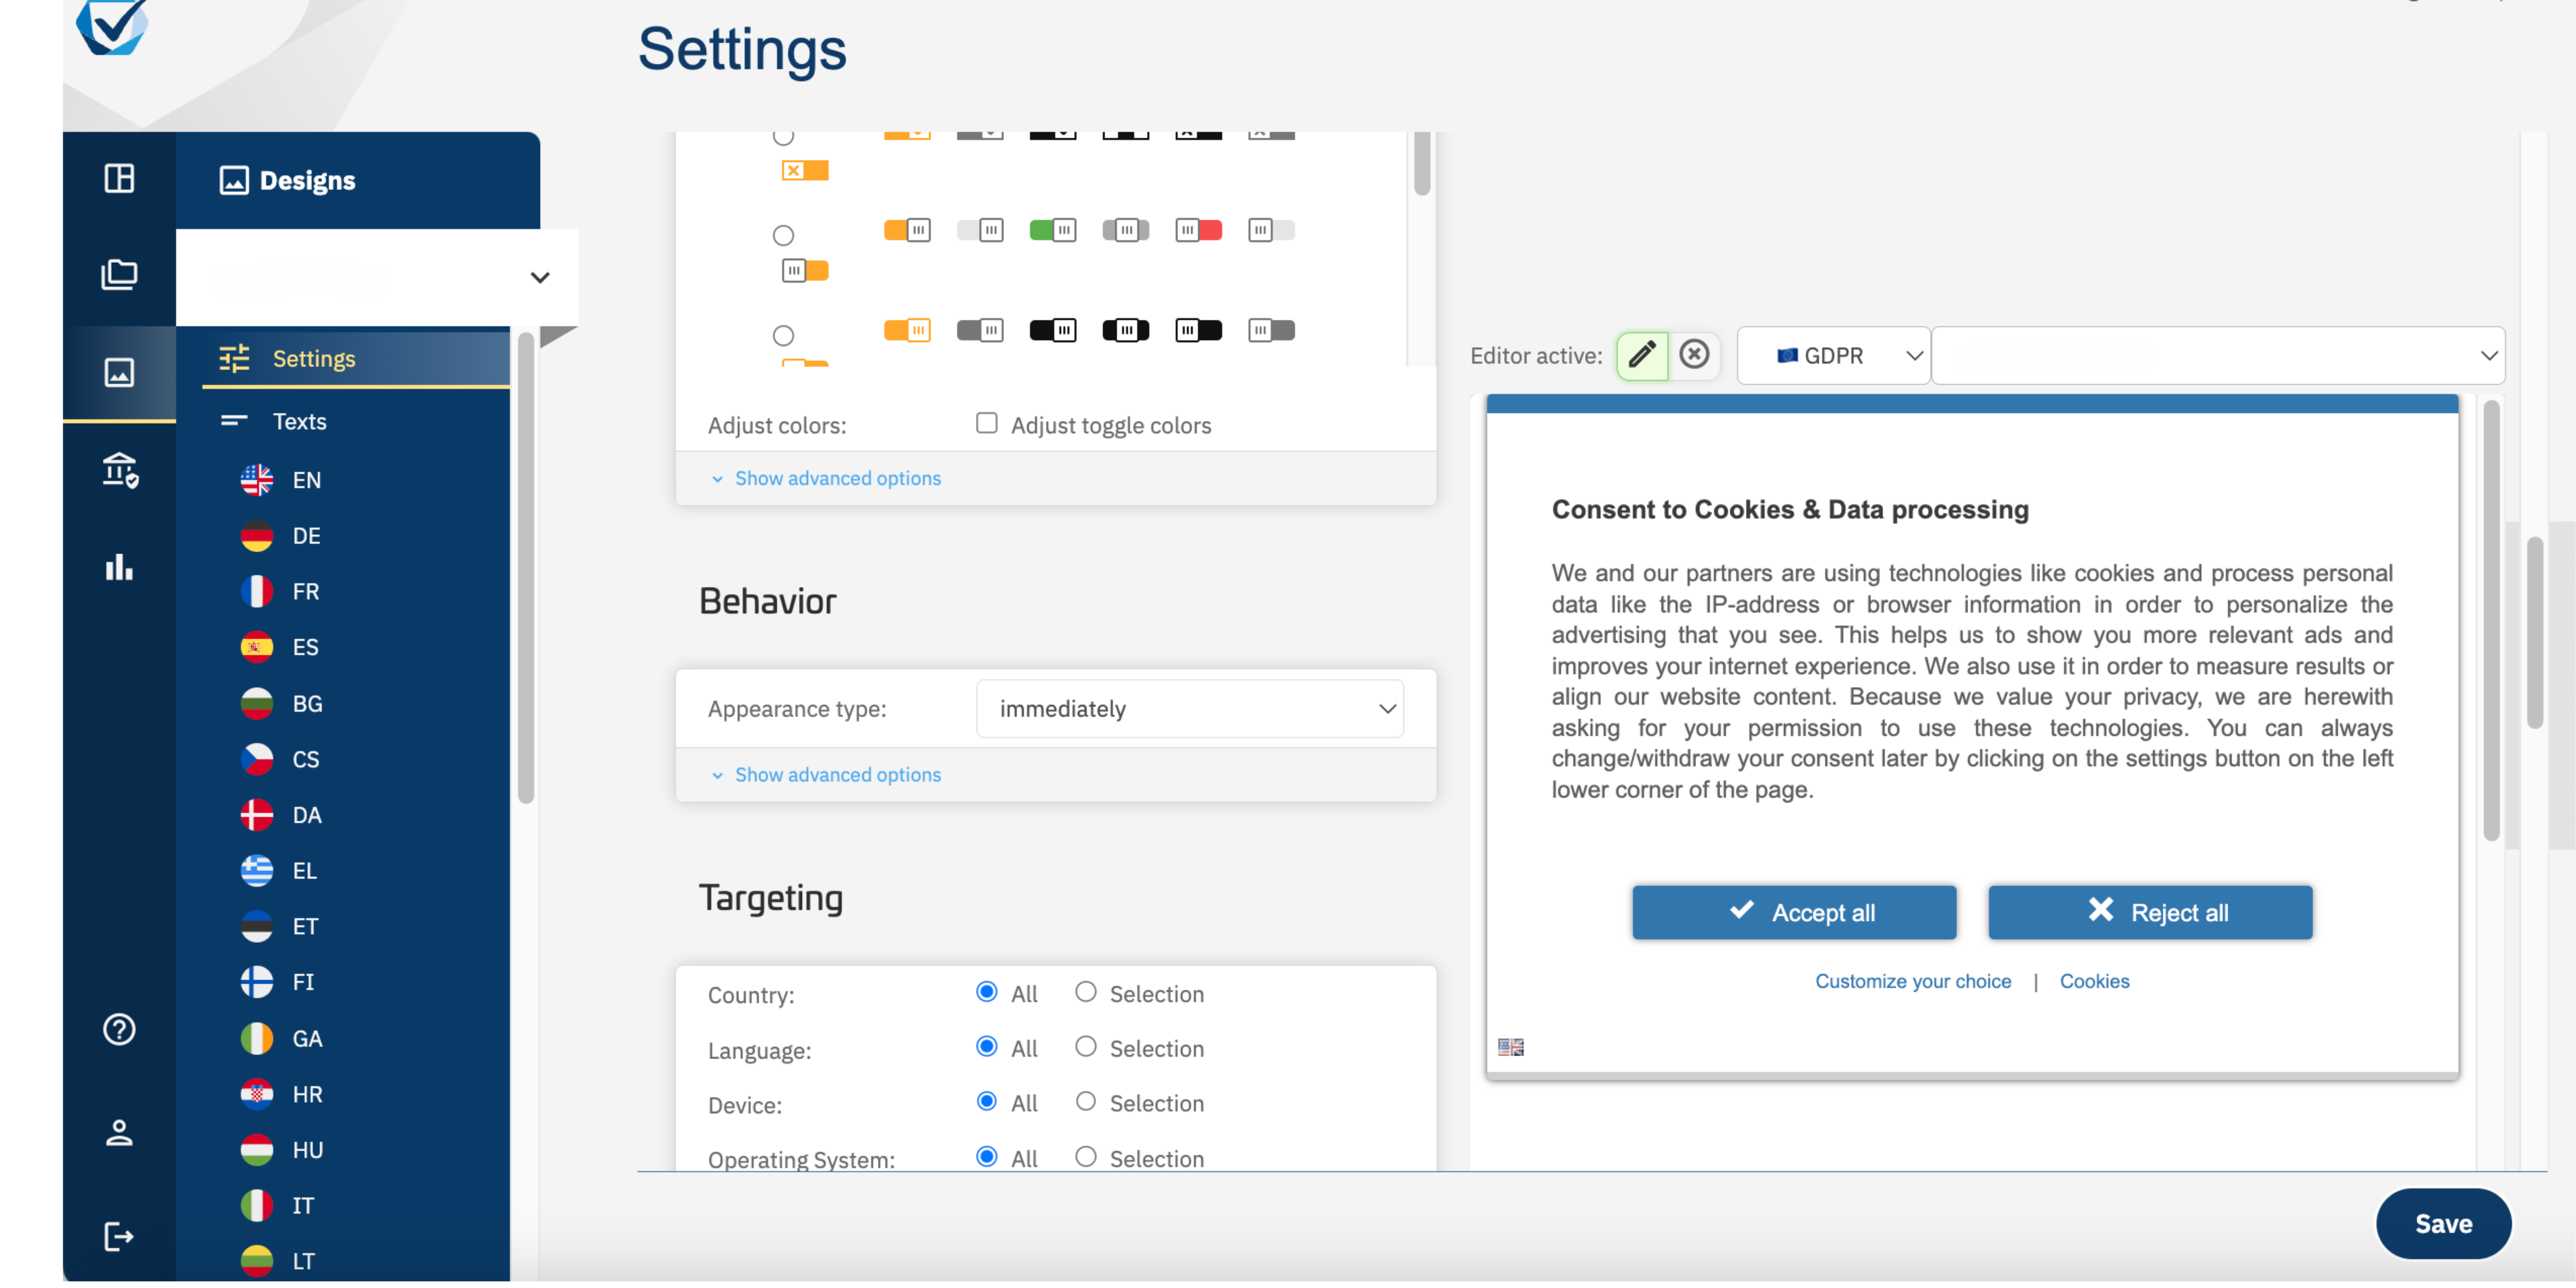Open help using the question mark icon

click(119, 1029)
